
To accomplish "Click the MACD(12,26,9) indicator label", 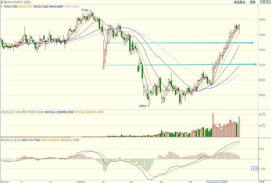I will click(x=10, y=140).
